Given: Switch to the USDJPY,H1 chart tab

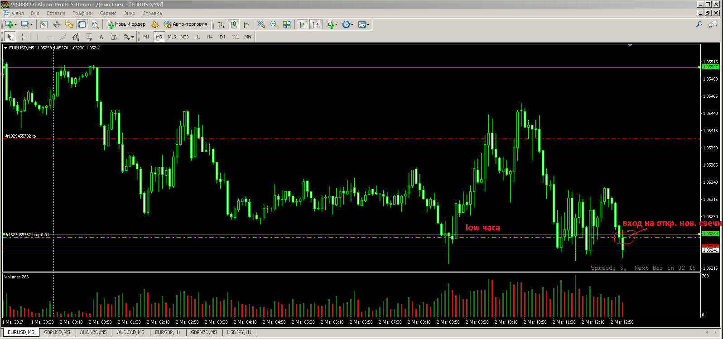Looking at the screenshot, I should click(239, 332).
